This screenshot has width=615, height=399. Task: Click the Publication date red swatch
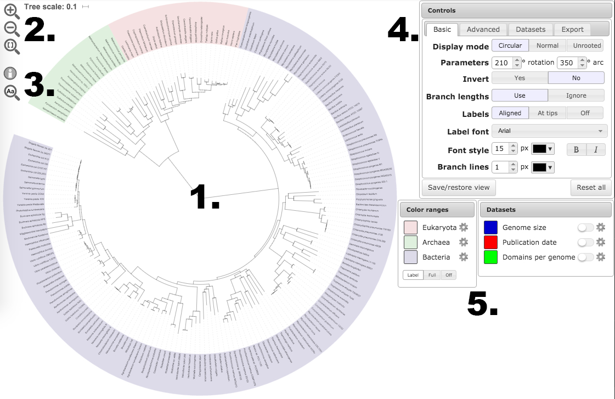[490, 243]
